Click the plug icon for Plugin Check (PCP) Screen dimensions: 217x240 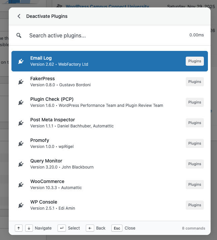(21, 102)
